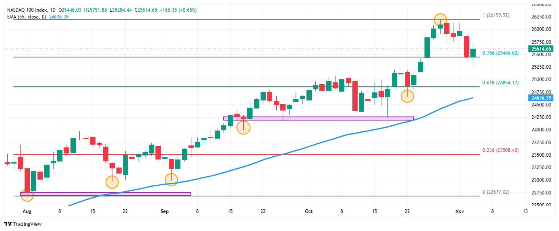
Task: Select the orange circle below the mid-August red candles
Action: [112, 182]
